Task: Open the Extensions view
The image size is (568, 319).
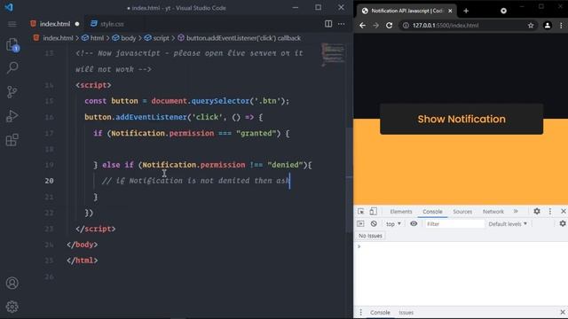Action: coord(12,140)
